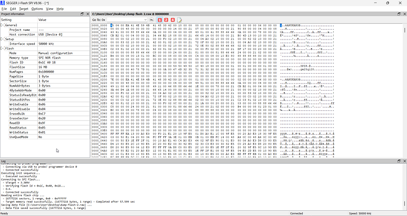Select the SectorSize row
Viewport: 407px width, 216px height.
(x=45, y=81)
